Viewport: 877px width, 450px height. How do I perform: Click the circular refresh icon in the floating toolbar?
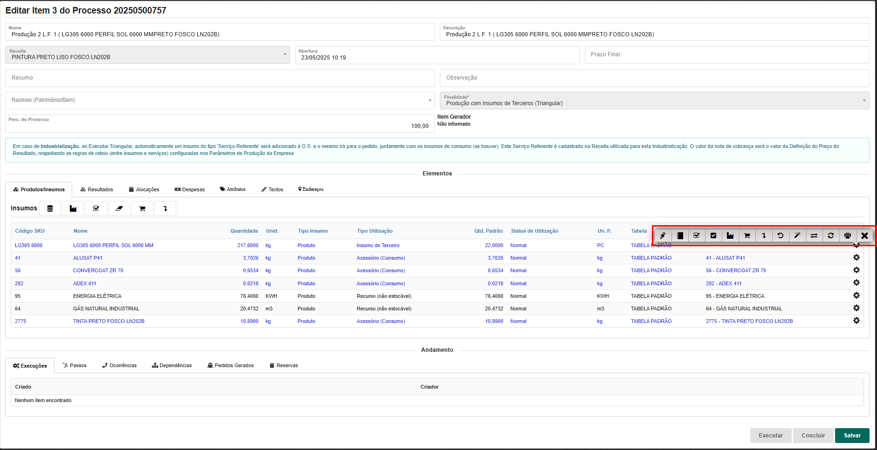pos(831,235)
